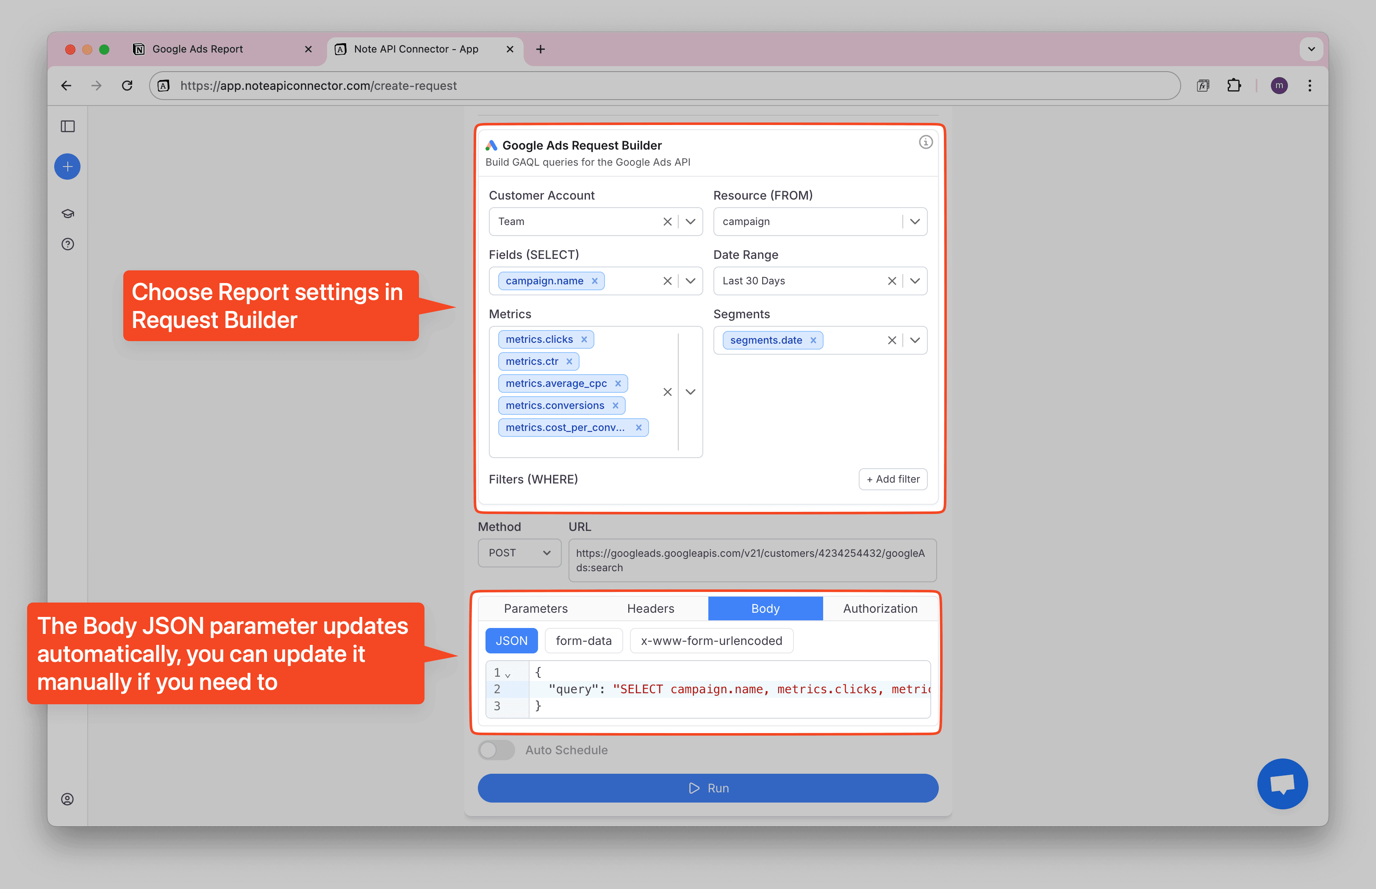The width and height of the screenshot is (1376, 889).
Task: Remove the metrics.conversions tag
Action: click(615, 405)
